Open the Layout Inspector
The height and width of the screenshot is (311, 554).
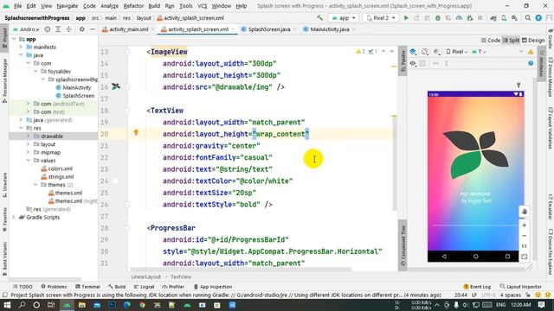click(x=520, y=287)
